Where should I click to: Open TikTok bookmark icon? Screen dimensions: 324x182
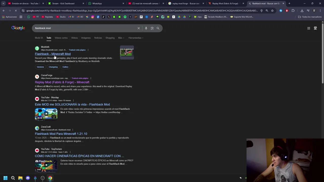[x=103, y=17]
